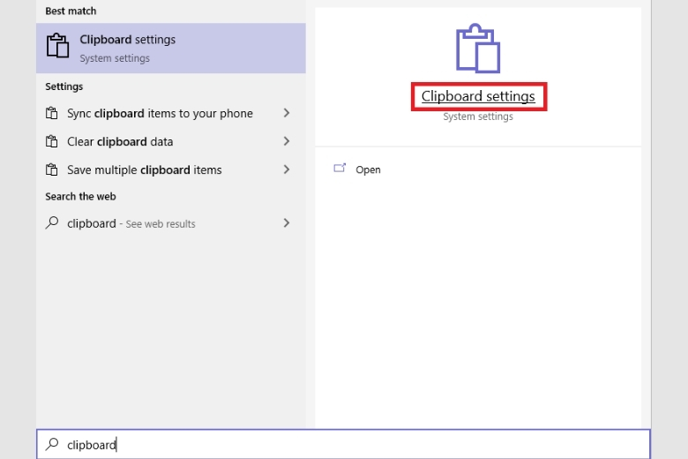Image resolution: width=688 pixels, height=459 pixels.
Task: Select Save multiple clipboard items result
Action: click(144, 169)
